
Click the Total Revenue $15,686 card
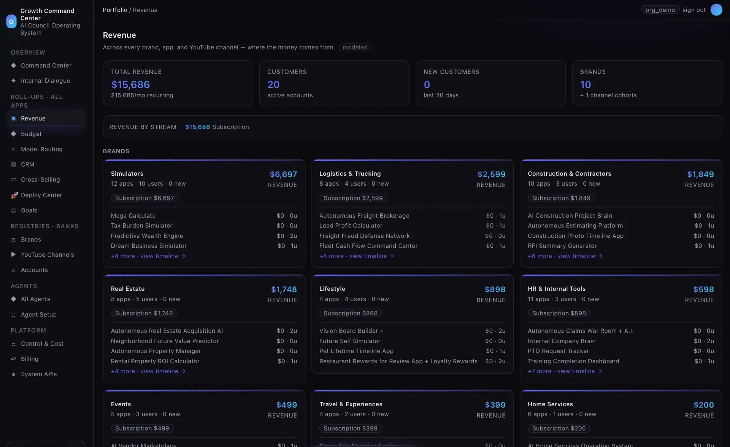(178, 83)
